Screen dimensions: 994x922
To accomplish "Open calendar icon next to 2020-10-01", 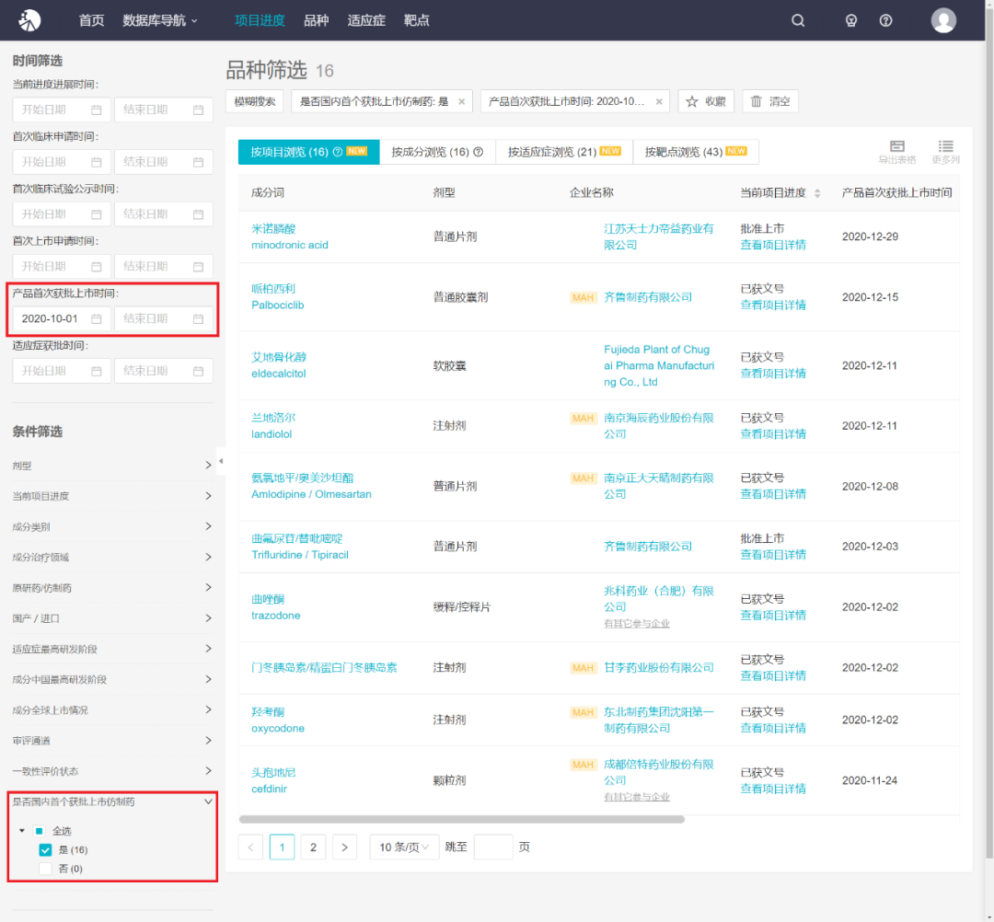I will (x=97, y=318).
